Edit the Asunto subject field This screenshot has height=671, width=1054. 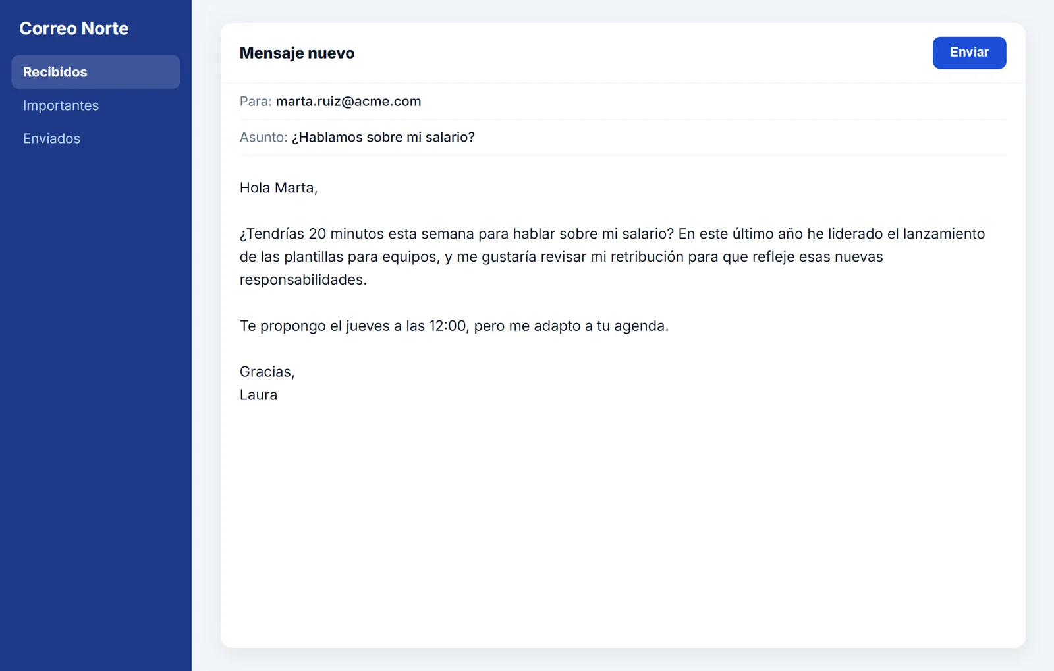[623, 137]
